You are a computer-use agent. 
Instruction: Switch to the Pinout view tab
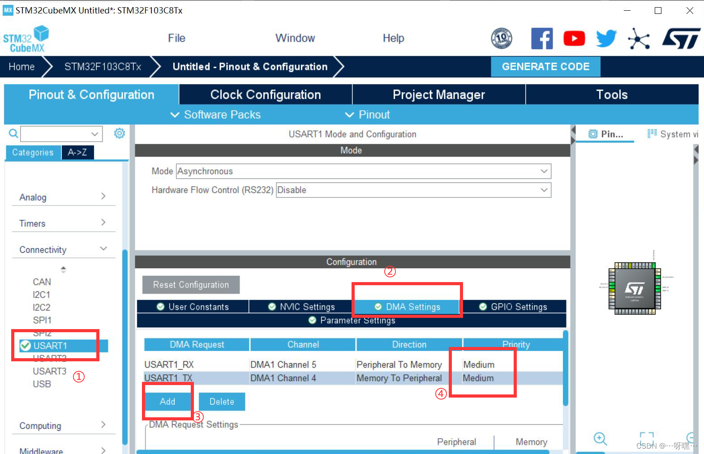tap(605, 134)
